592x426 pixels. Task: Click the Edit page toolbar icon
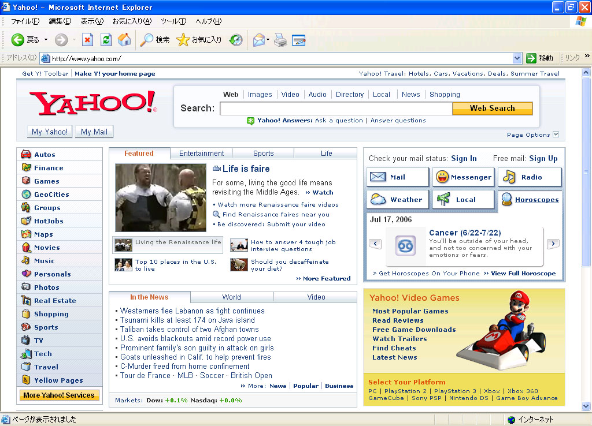[x=299, y=40]
